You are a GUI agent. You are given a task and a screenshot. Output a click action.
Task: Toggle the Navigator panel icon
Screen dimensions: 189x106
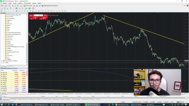[x=15, y=6]
